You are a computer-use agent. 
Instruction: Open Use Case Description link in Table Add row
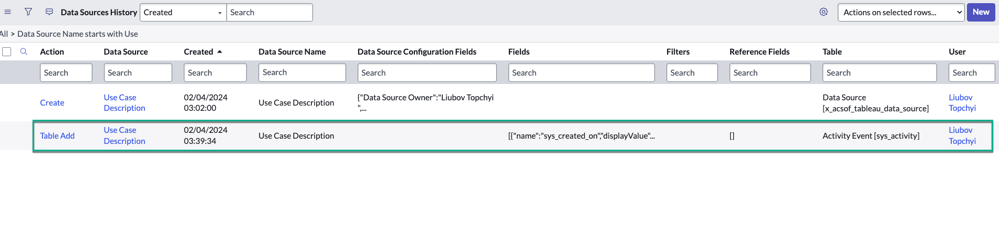(124, 136)
